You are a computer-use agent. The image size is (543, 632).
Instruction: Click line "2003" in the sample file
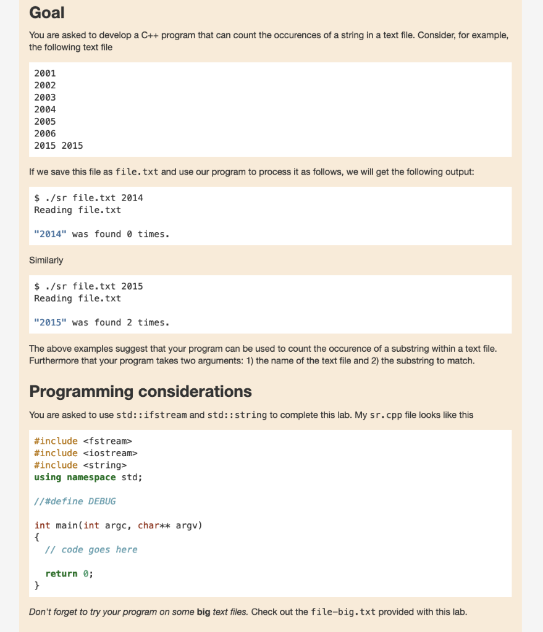pos(44,98)
